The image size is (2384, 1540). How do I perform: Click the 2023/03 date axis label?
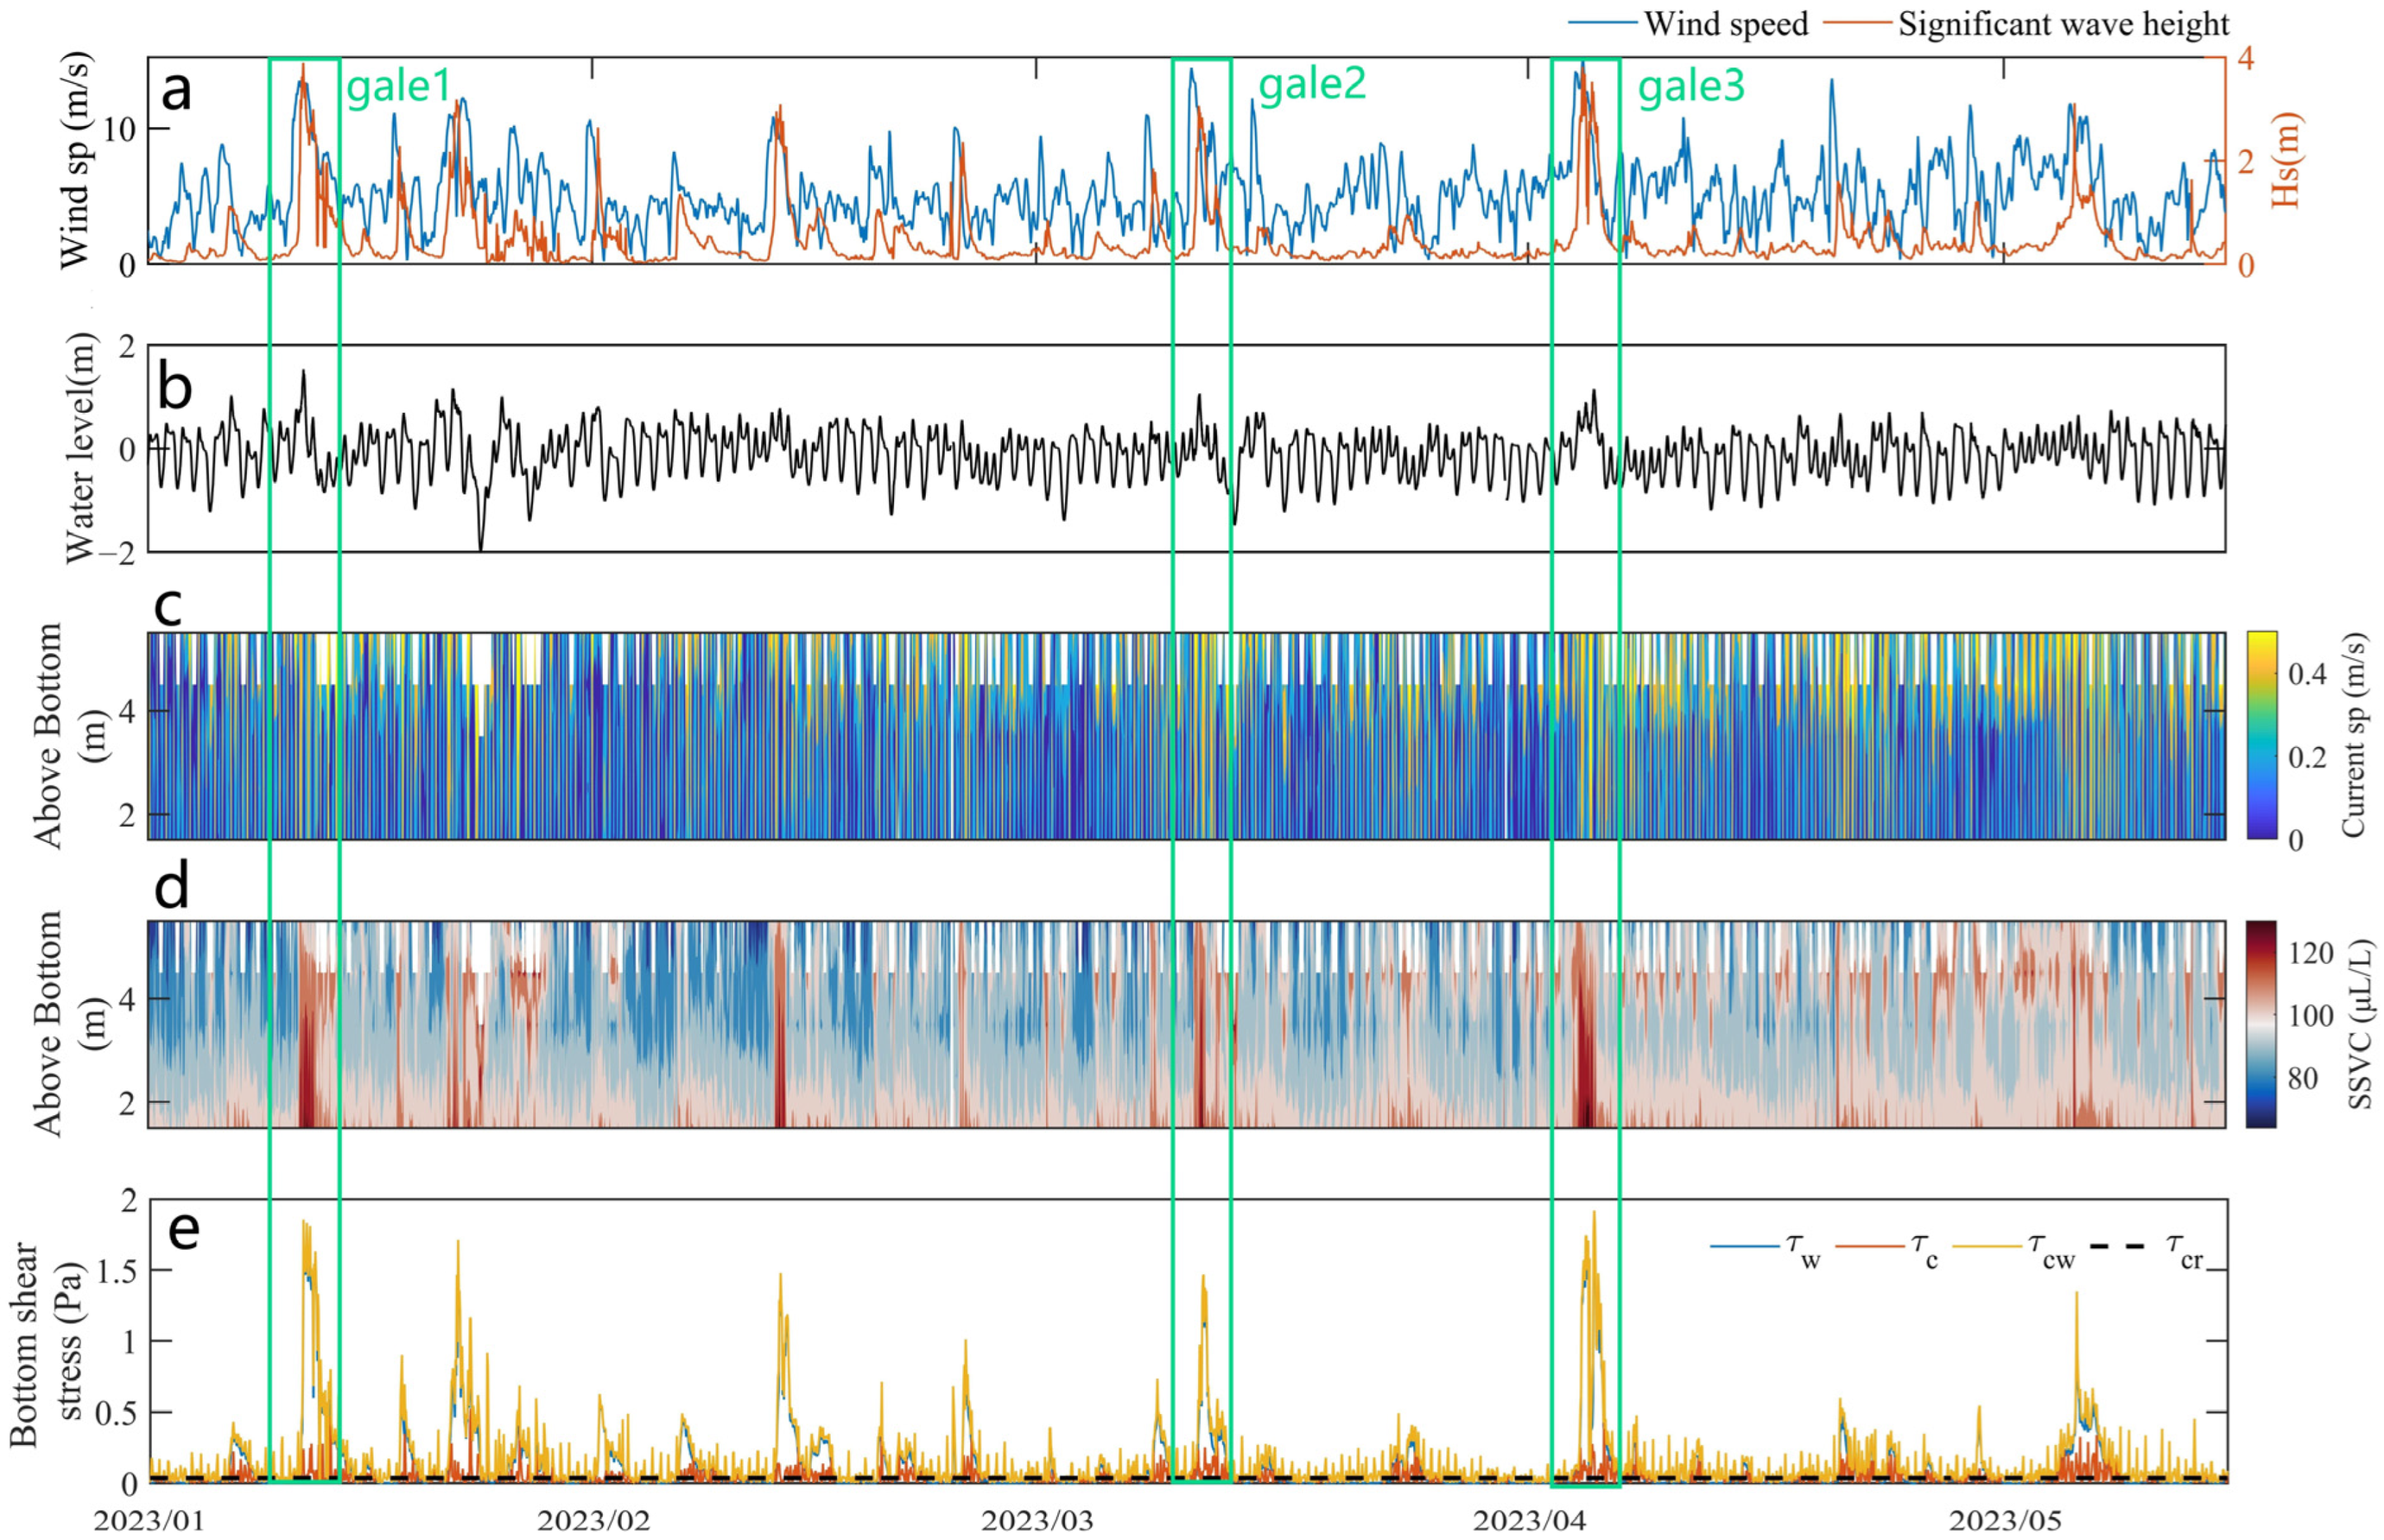[1036, 1521]
